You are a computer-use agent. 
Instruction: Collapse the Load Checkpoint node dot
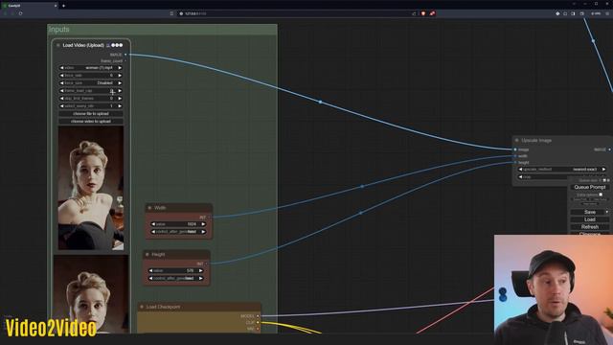(142, 307)
